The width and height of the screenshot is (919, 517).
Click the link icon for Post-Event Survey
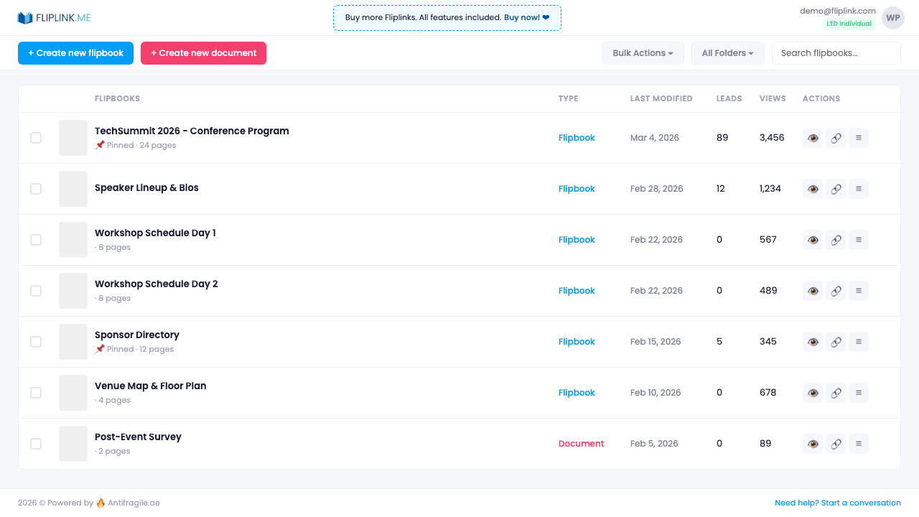click(835, 443)
